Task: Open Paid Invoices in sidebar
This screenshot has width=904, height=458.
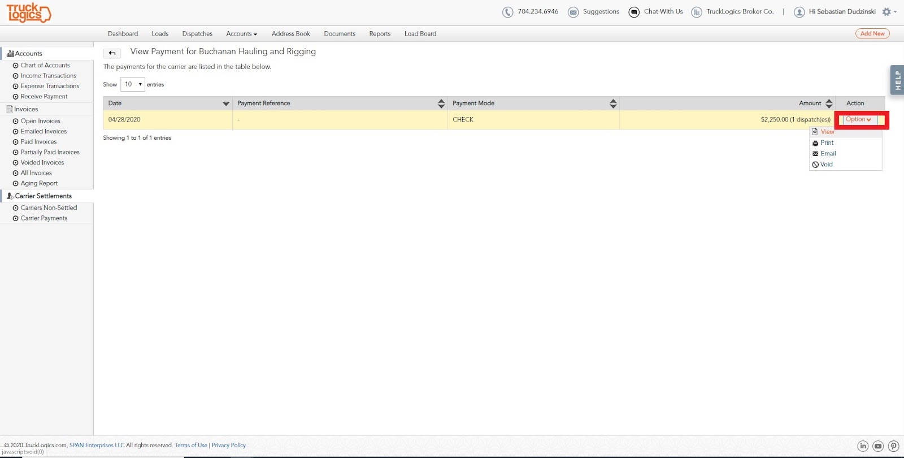Action: coord(38,142)
